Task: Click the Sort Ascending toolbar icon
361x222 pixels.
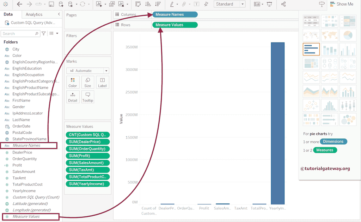Action: click(148, 4)
